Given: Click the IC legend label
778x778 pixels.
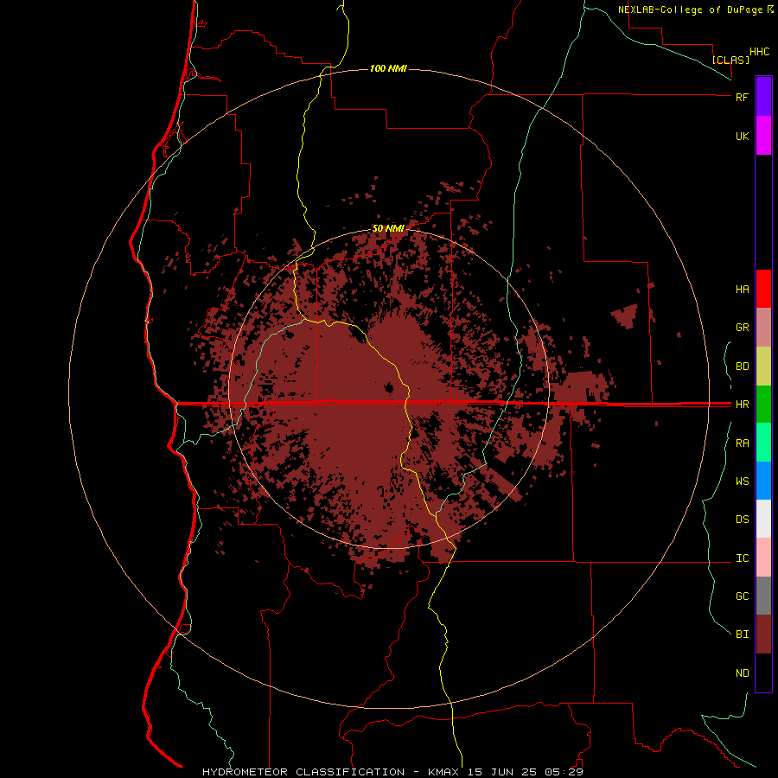Looking at the screenshot, I should 742,558.
